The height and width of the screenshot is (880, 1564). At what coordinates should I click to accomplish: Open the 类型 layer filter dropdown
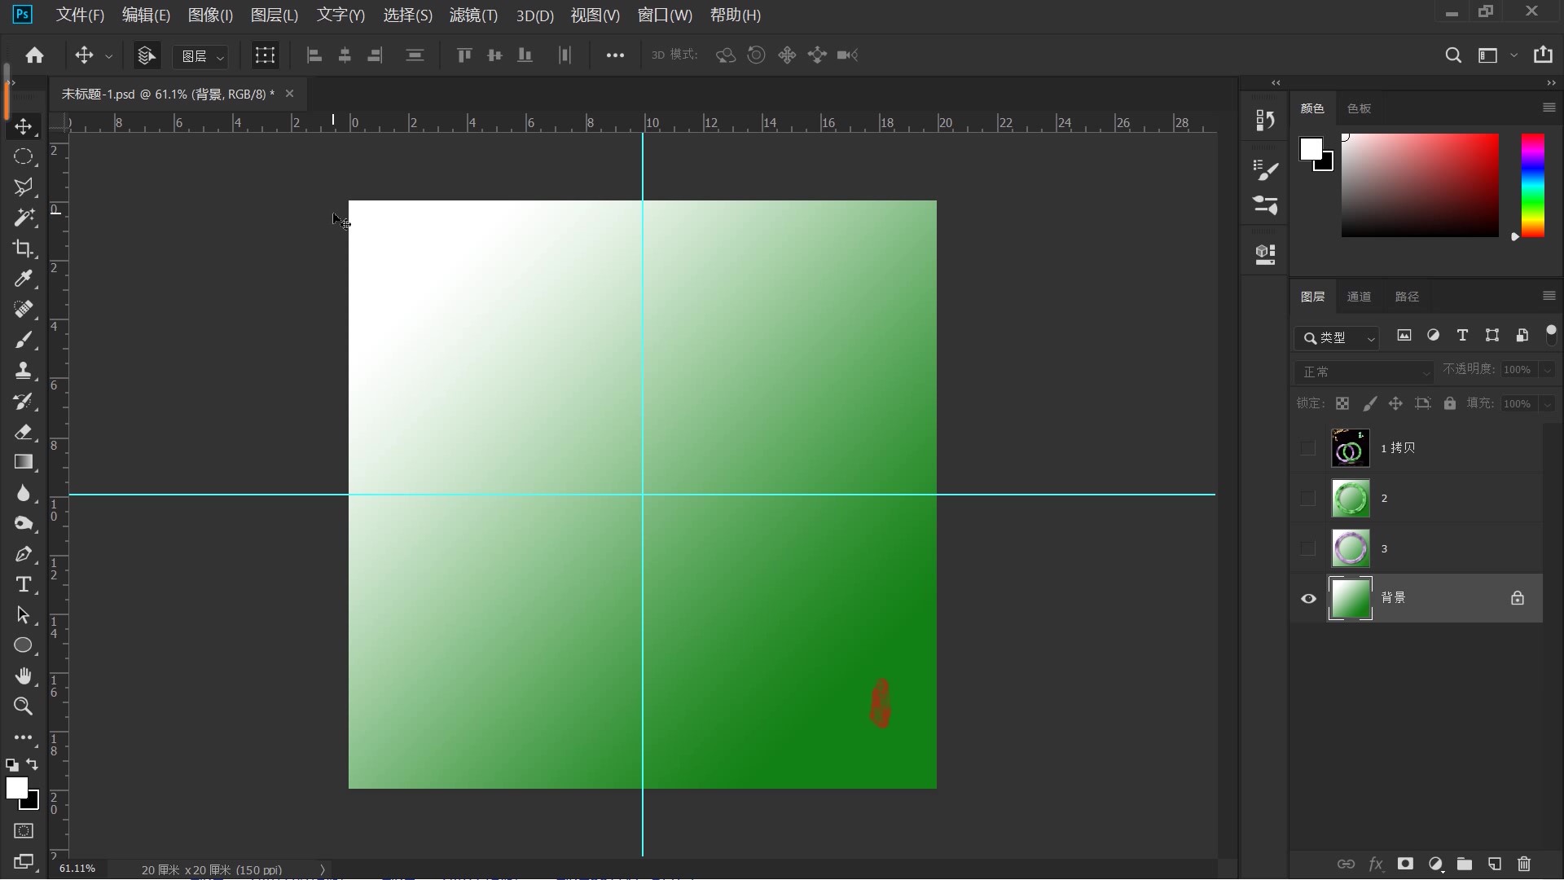(1336, 337)
